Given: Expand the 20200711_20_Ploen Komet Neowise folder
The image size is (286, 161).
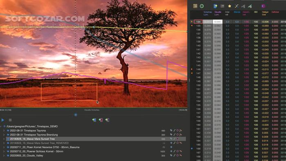Looking at the screenshot, I should [4, 147].
